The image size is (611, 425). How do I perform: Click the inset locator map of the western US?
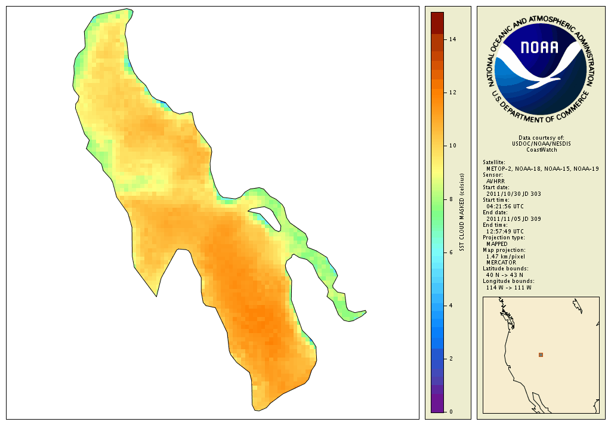click(541, 355)
